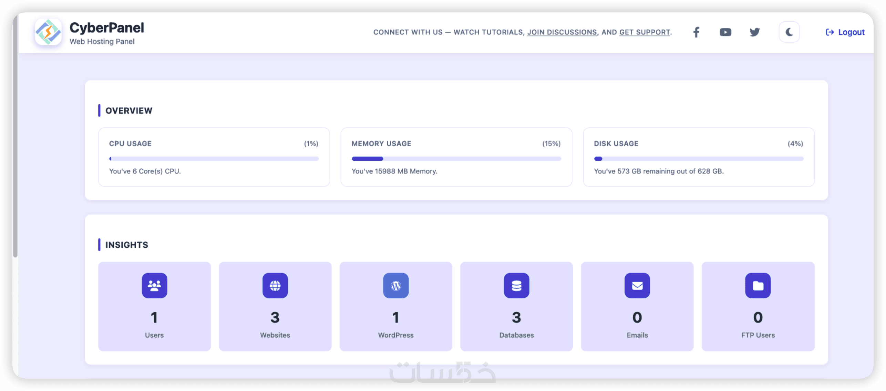This screenshot has width=886, height=391.
Task: Follow the Get Support link
Action: (x=645, y=32)
